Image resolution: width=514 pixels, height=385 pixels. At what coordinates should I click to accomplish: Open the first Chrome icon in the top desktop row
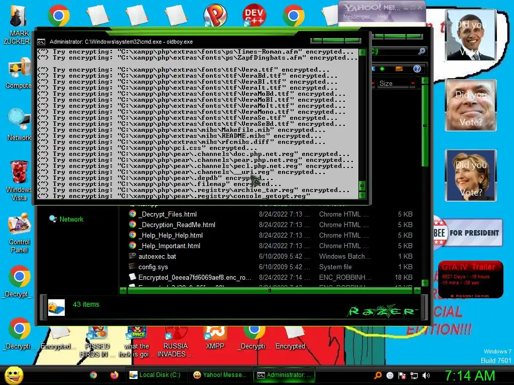(58, 16)
